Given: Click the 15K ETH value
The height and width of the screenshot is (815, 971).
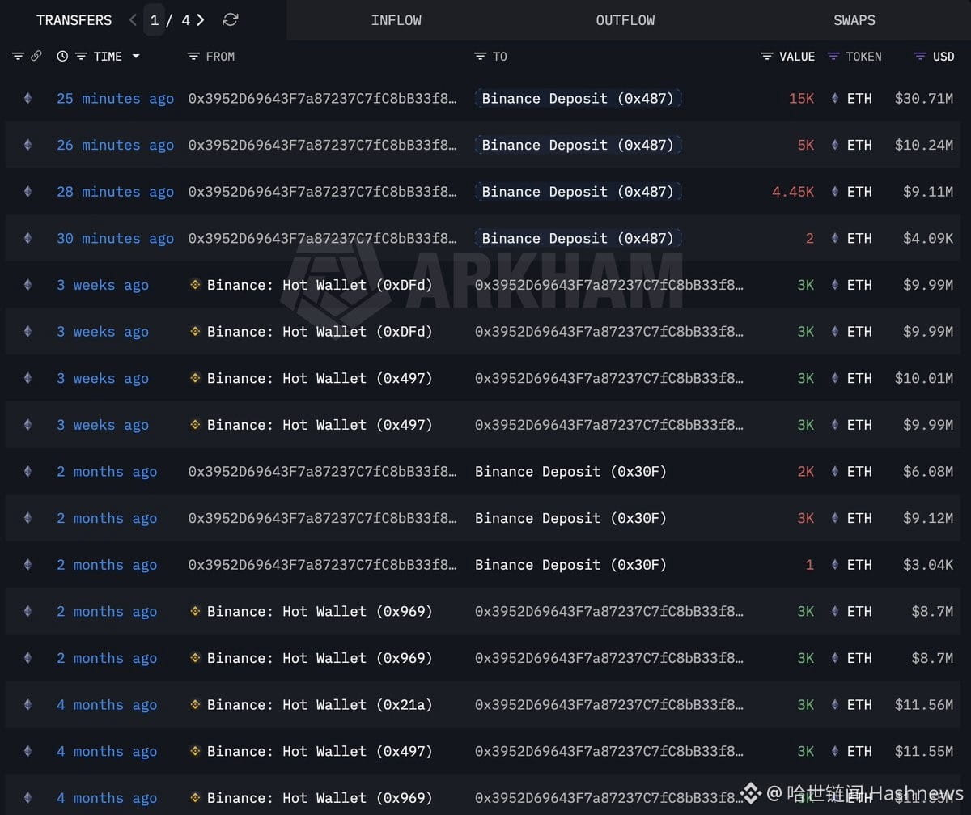Looking at the screenshot, I should 802,99.
